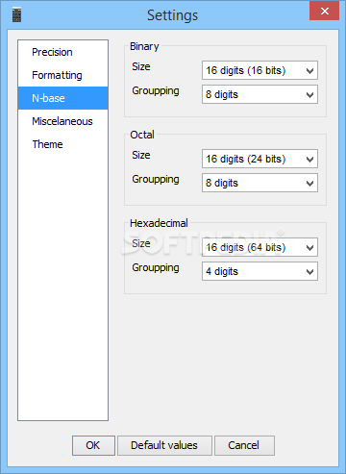
Task: Open the Binary Groupping dropdown
Action: (259, 94)
